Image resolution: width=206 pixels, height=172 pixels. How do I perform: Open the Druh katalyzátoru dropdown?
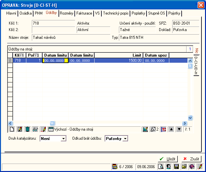[x=63, y=139]
